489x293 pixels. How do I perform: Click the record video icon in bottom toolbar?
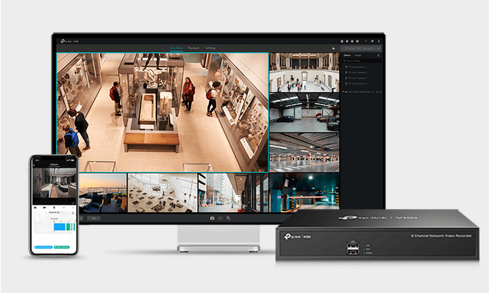coord(220,218)
